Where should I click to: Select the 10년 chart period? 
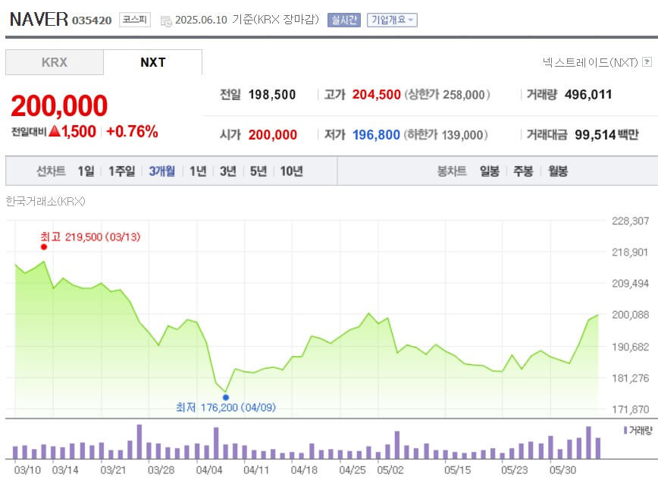293,171
